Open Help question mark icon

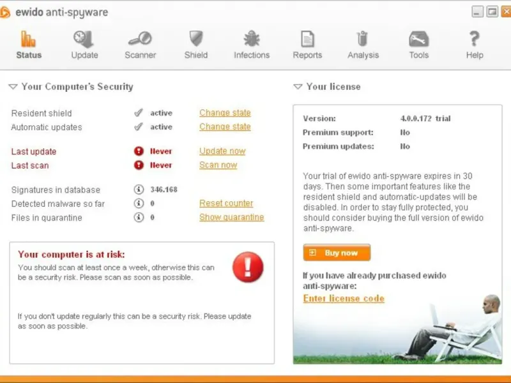pos(475,39)
